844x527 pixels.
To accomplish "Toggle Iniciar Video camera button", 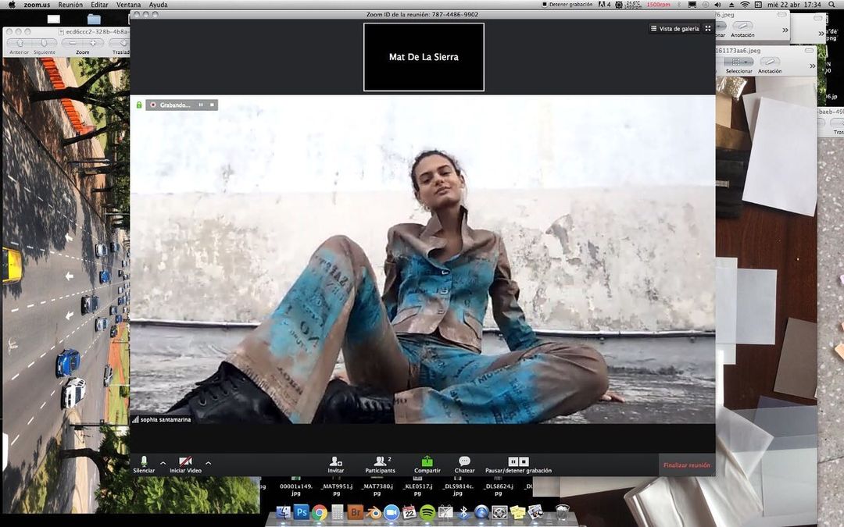I will (185, 461).
